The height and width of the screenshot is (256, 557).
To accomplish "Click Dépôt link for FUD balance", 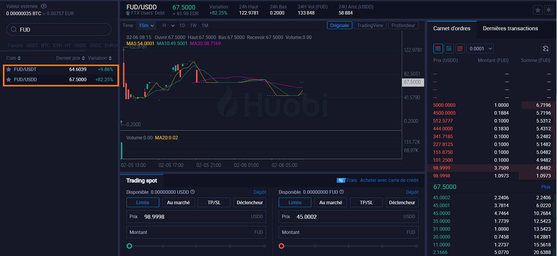I will pyautogui.click(x=412, y=192).
